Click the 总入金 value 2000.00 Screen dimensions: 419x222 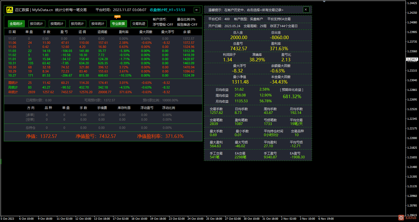click(x=239, y=37)
